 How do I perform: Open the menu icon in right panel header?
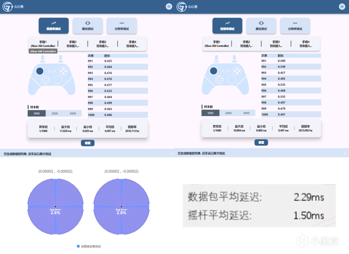(x=342, y=7)
